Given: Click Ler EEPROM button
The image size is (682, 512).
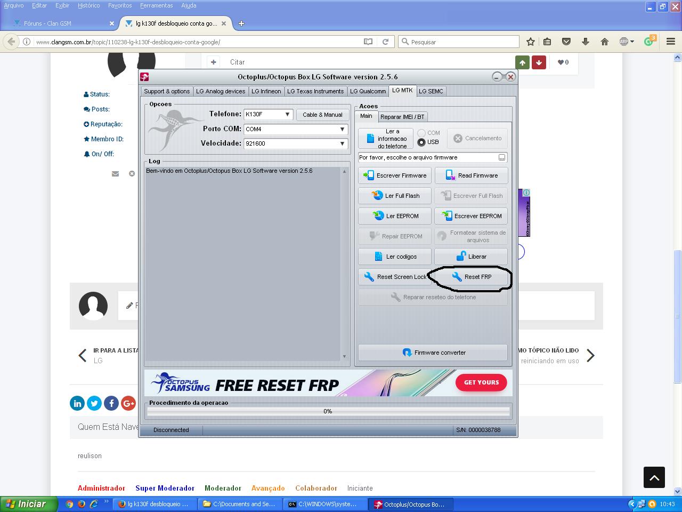Looking at the screenshot, I should (x=394, y=216).
